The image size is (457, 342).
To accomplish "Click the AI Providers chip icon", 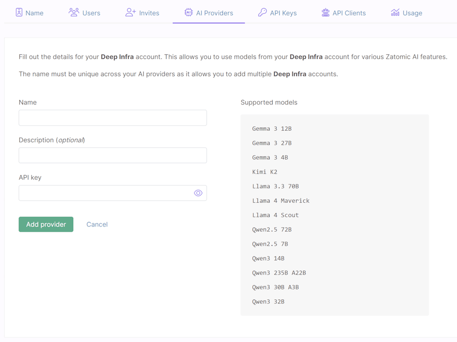I will [188, 12].
